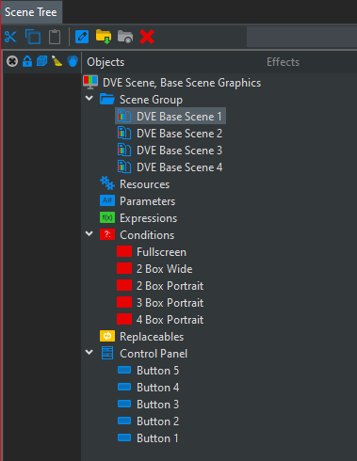Screen dimensions: 357x461
Task: Click the blue 3D cube column icon
Action: pyautogui.click(x=42, y=61)
